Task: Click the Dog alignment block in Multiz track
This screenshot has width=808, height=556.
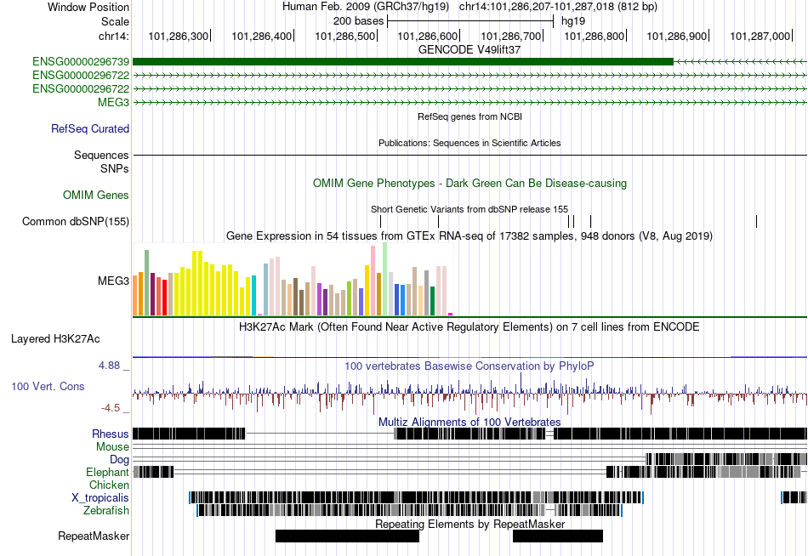Action: pyautogui.click(x=726, y=459)
